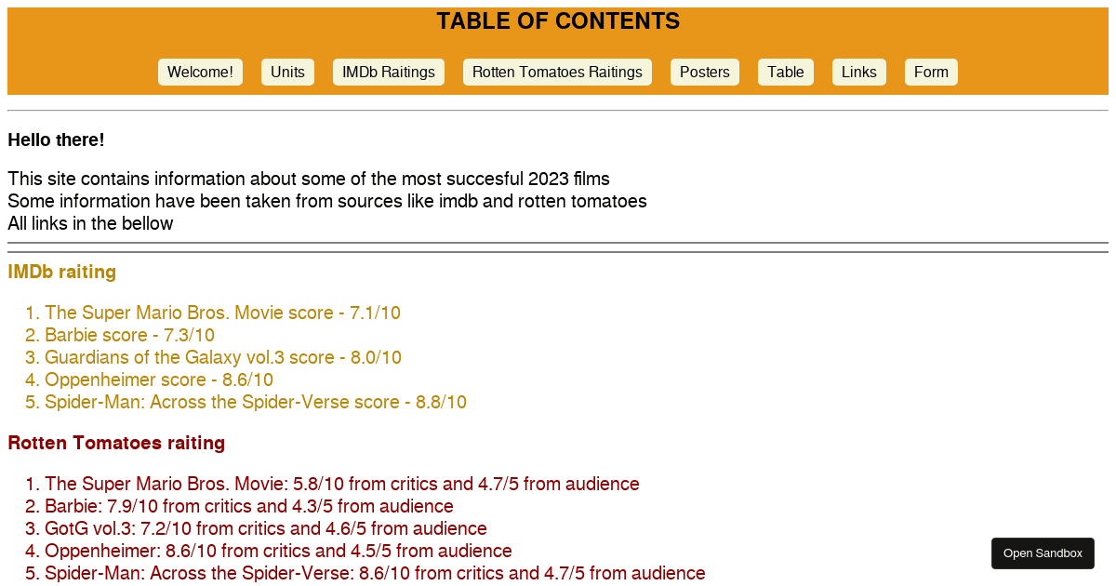Viewport: 1116px width, 586px height.
Task: Select 'Spider-Man: Across the Spider-Verse score - 8.8/10'
Action: [x=256, y=402]
